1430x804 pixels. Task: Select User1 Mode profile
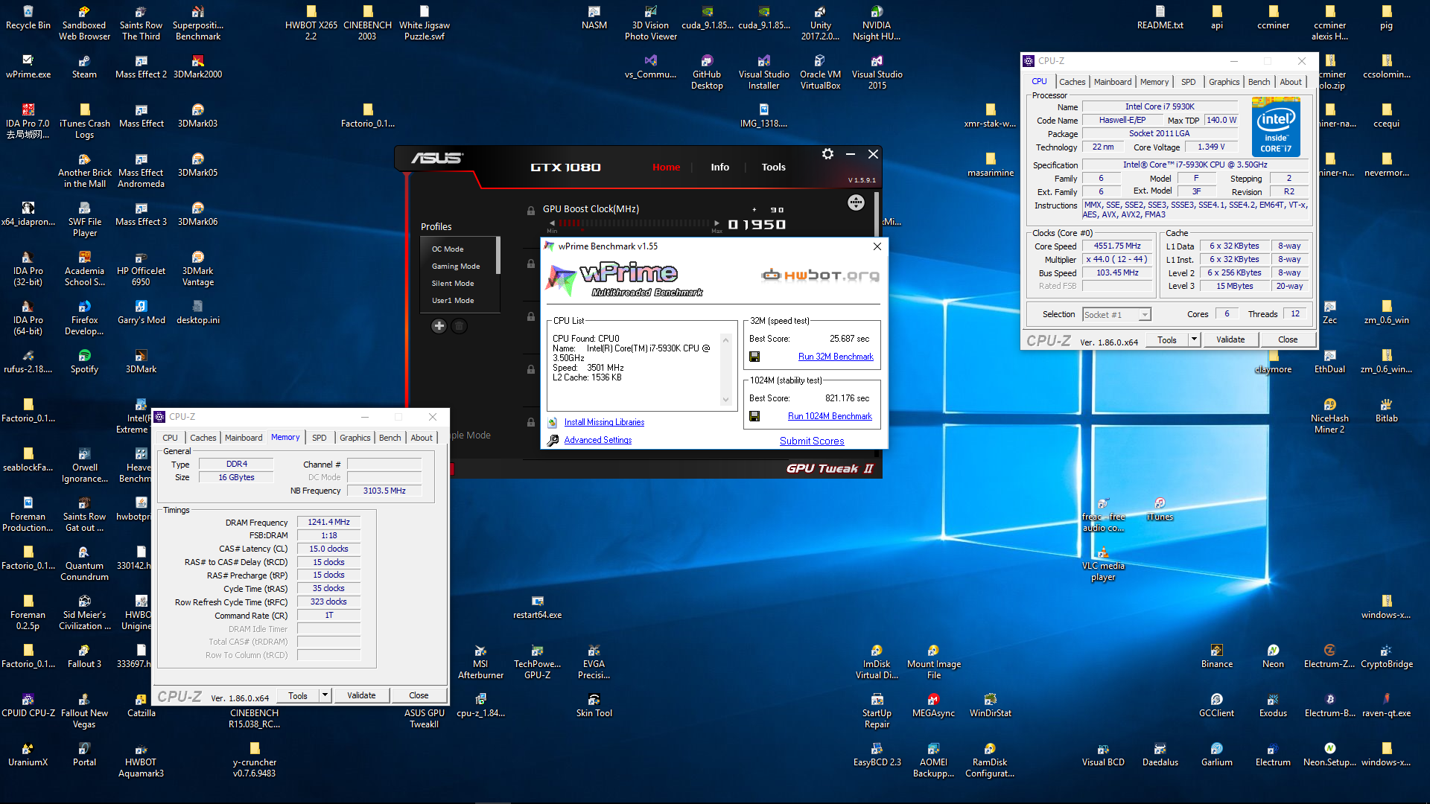click(453, 300)
